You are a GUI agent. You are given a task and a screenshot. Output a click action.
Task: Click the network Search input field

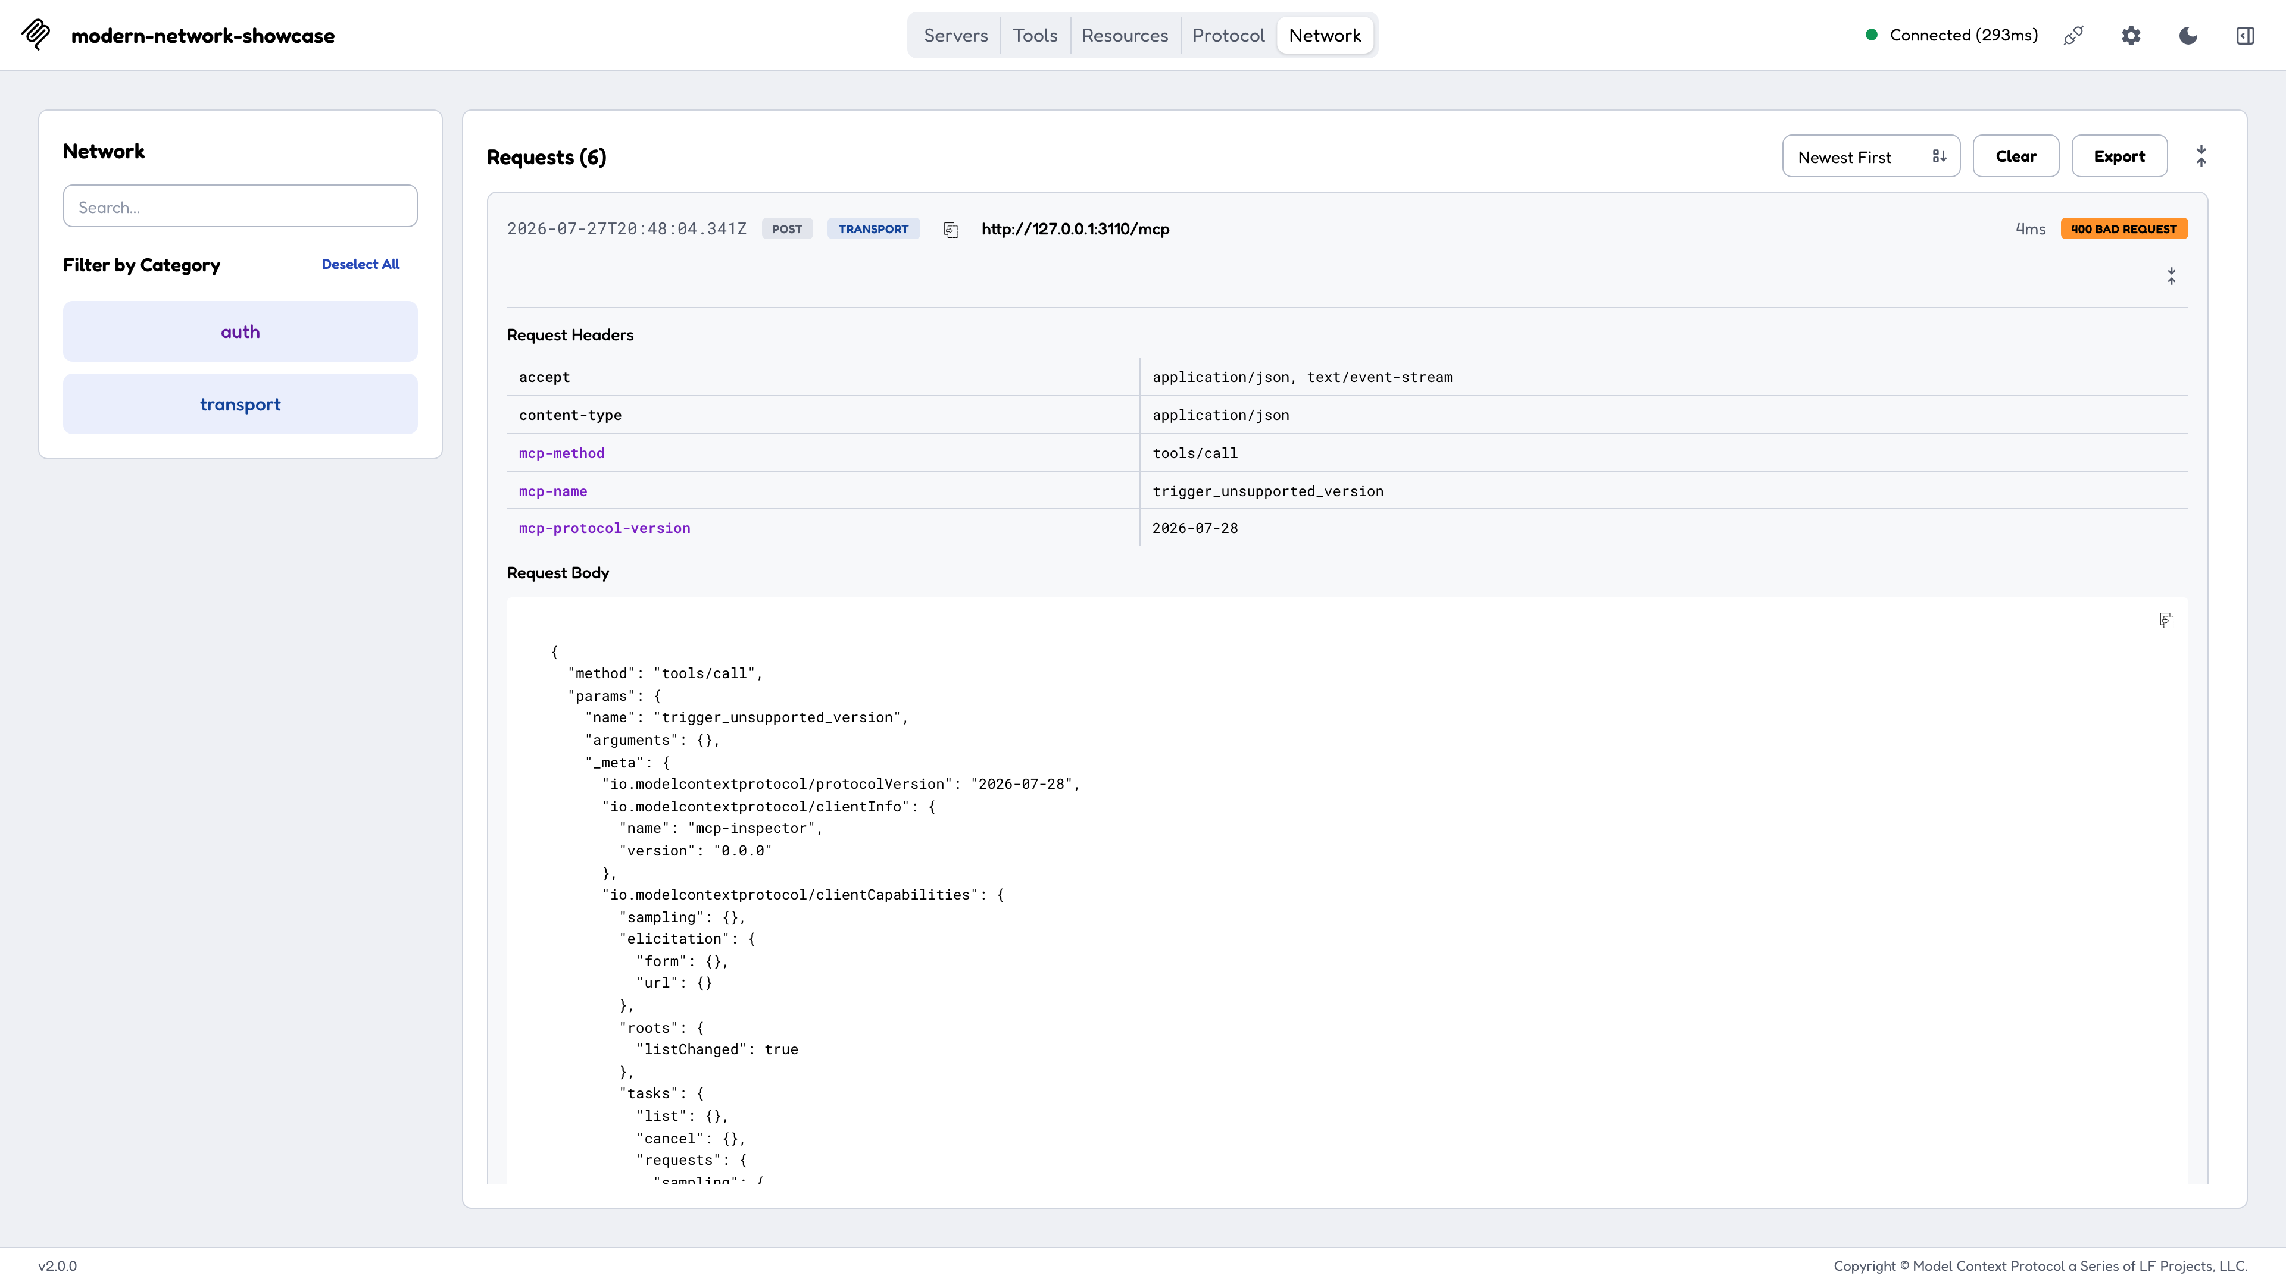(x=239, y=206)
